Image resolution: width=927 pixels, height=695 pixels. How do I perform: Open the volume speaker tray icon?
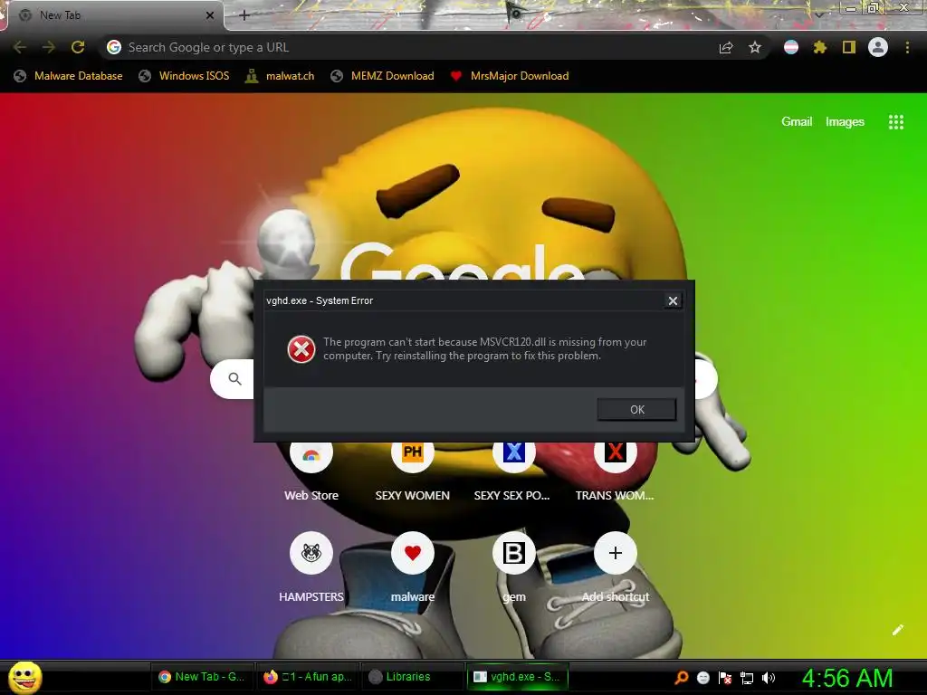coord(768,678)
